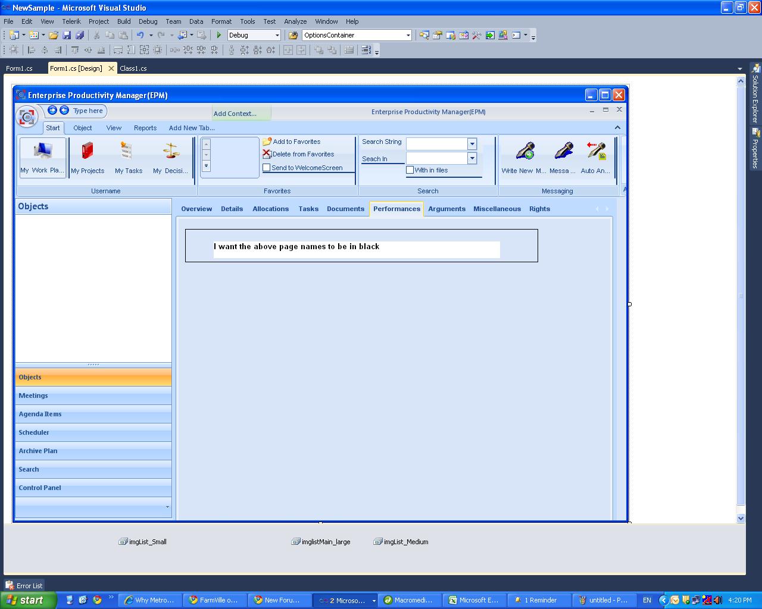Click the Save All toolbar icon
The image size is (762, 609).
[x=80, y=35]
